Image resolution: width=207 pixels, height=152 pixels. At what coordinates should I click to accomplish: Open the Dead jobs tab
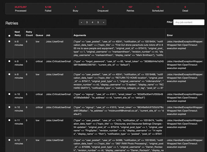(185, 9)
